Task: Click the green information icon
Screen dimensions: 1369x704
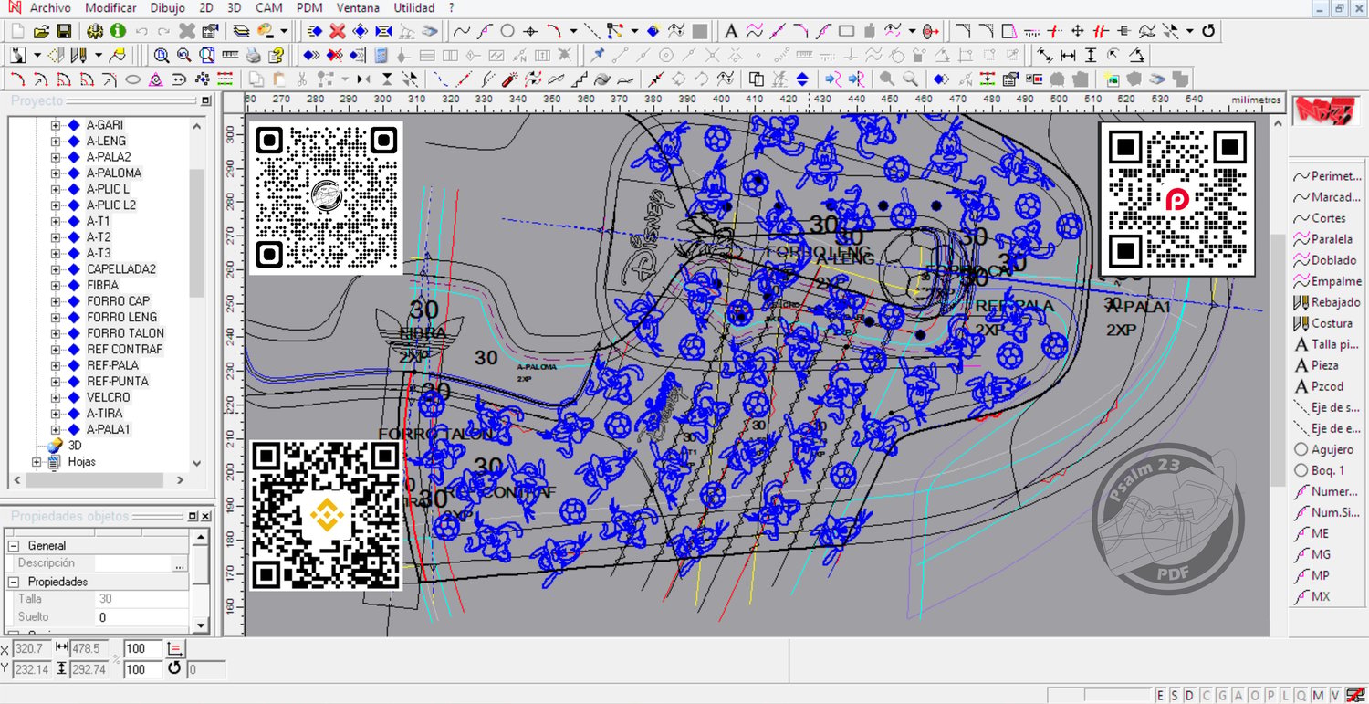Action: [118, 31]
